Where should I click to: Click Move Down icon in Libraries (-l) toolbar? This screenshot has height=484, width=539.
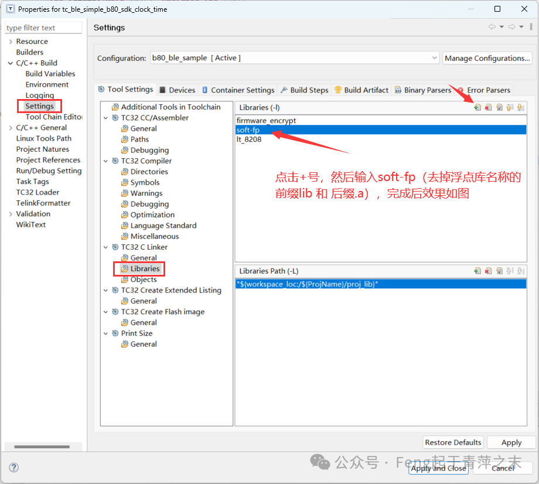click(520, 107)
